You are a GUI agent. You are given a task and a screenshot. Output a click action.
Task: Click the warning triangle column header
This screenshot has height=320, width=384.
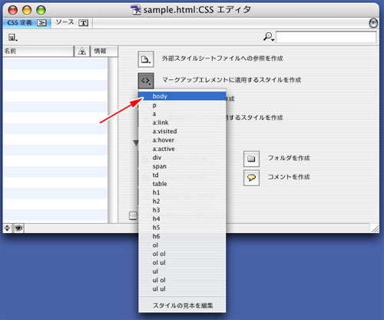pyautogui.click(x=82, y=52)
